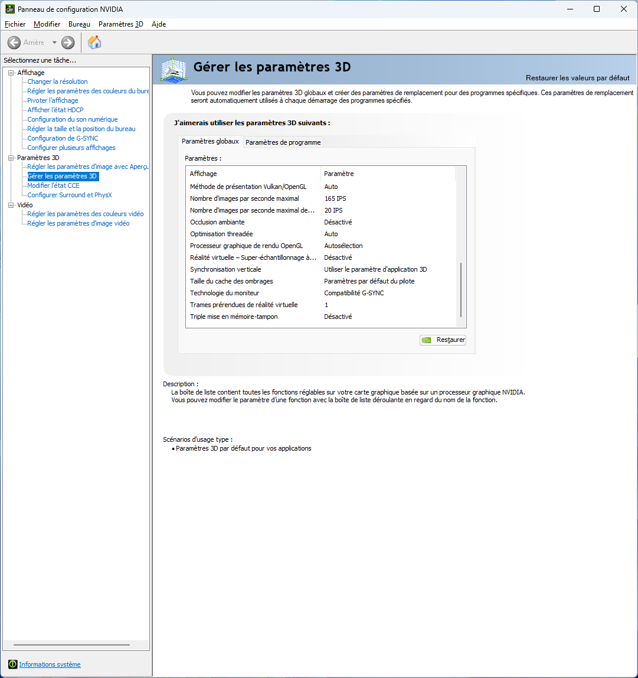Select Triple mise en mémoire-tampon row
Viewport: 638px width, 678px height.
click(320, 317)
